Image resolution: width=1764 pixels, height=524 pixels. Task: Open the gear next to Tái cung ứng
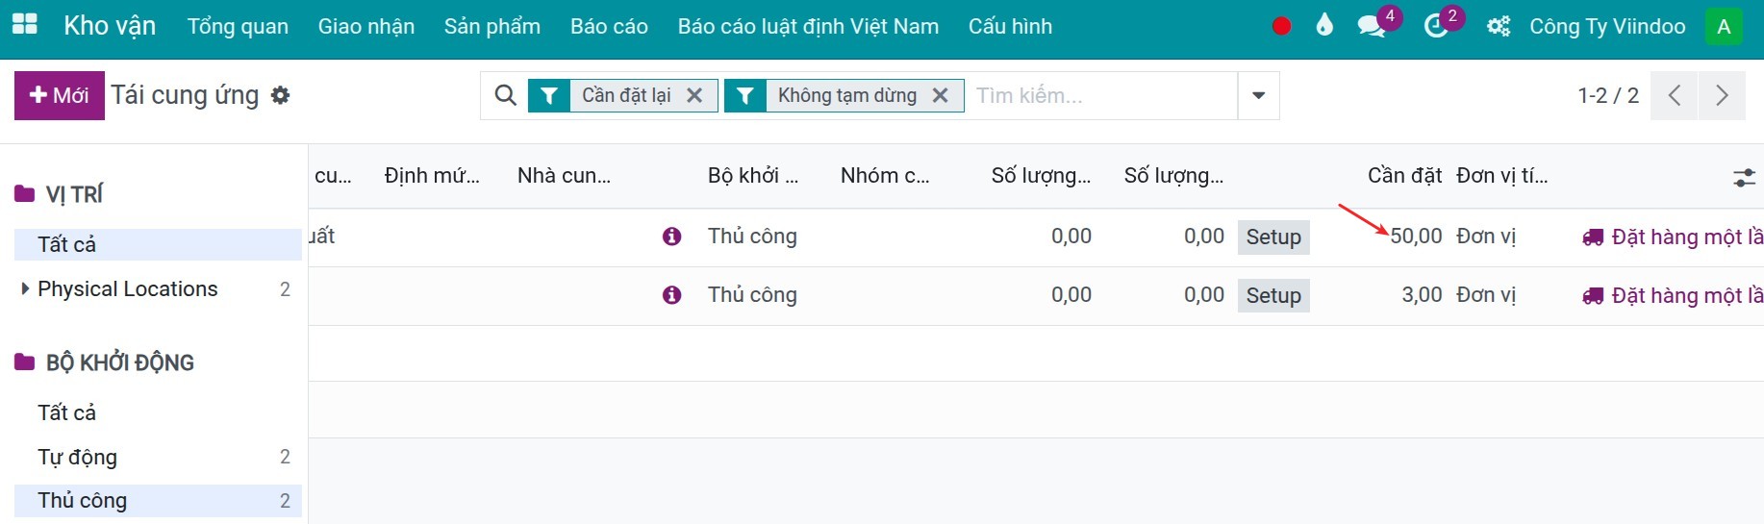click(x=280, y=95)
